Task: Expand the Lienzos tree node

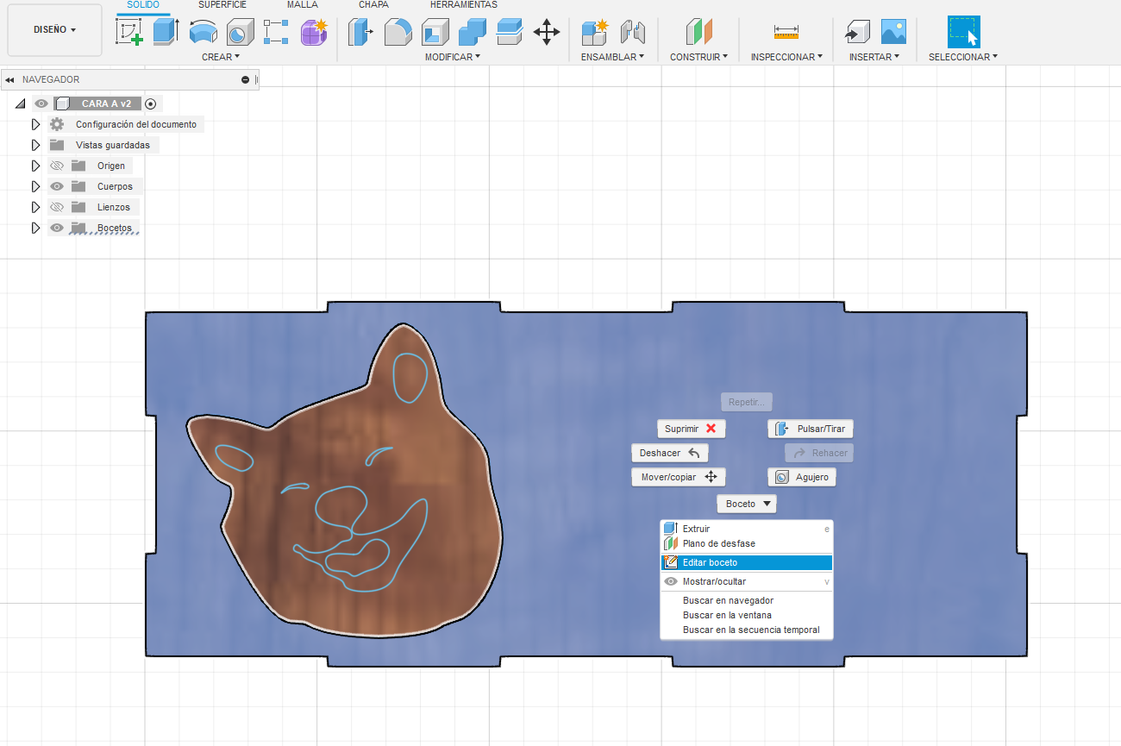Action: pyautogui.click(x=36, y=207)
